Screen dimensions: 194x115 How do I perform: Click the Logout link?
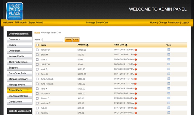(185, 22)
